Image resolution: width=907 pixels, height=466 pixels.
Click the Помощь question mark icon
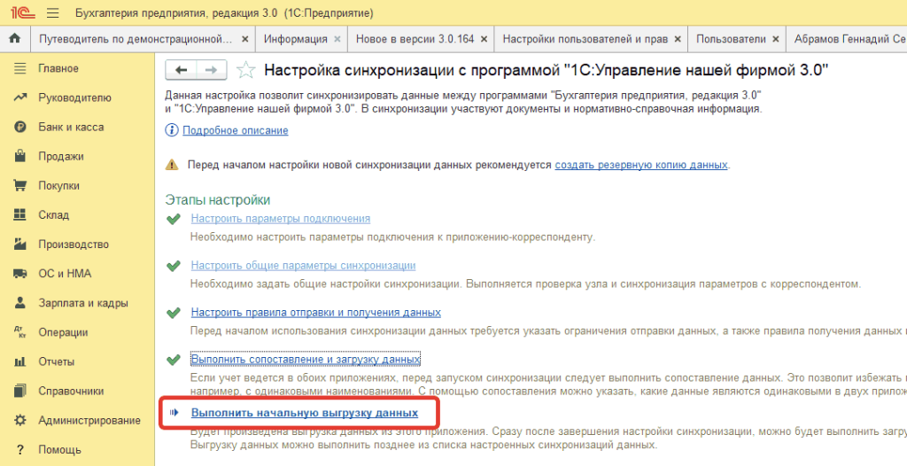point(20,450)
